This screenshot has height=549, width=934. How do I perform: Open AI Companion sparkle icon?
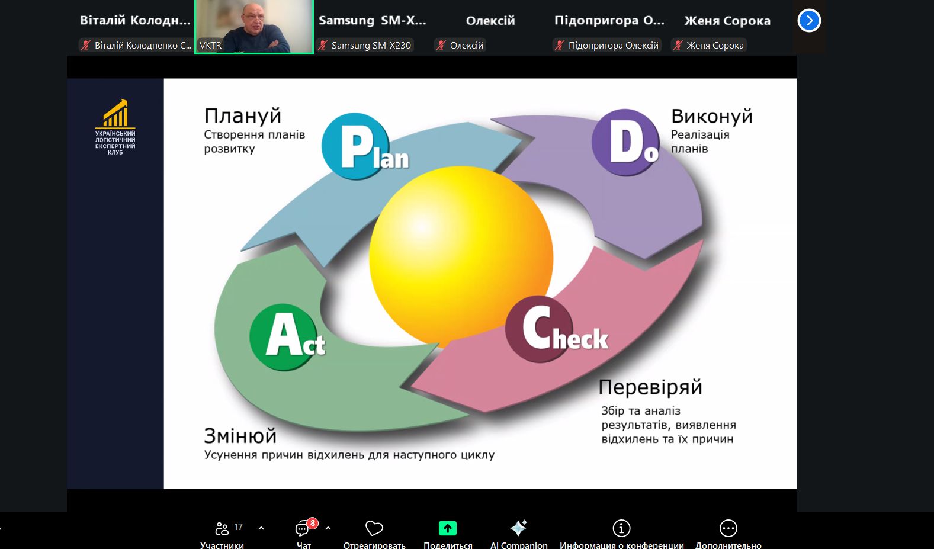[519, 528]
